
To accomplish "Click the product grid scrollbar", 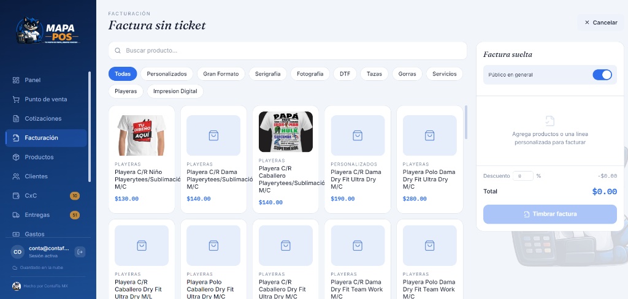I will click(x=466, y=122).
